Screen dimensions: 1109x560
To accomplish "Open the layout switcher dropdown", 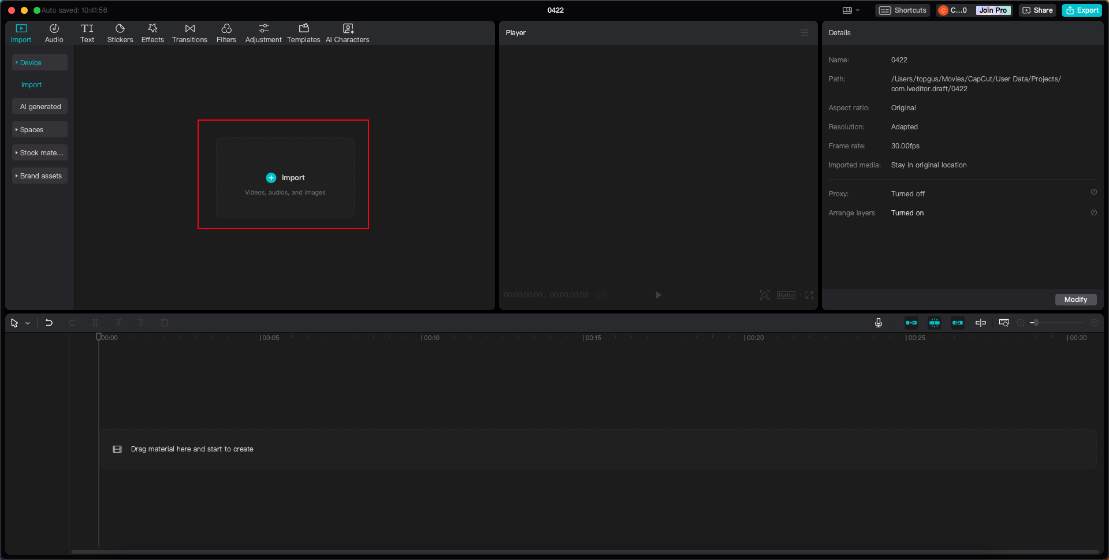I will pos(851,10).
